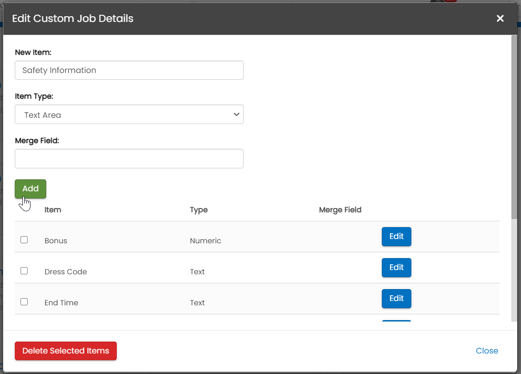
Task: Click the Type column header
Action: [x=199, y=210]
